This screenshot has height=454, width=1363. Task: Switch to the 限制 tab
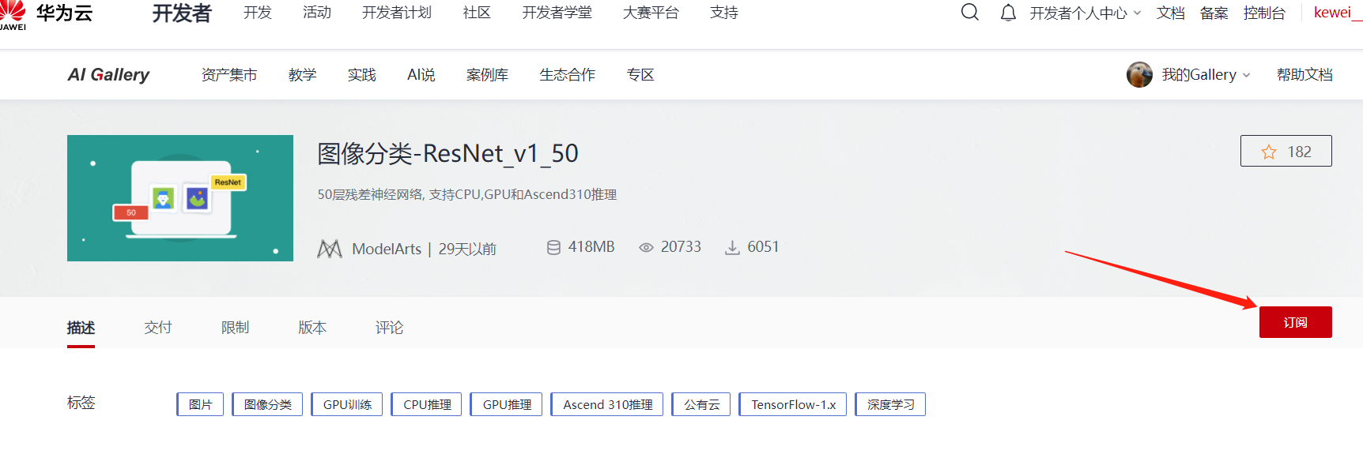pos(235,328)
